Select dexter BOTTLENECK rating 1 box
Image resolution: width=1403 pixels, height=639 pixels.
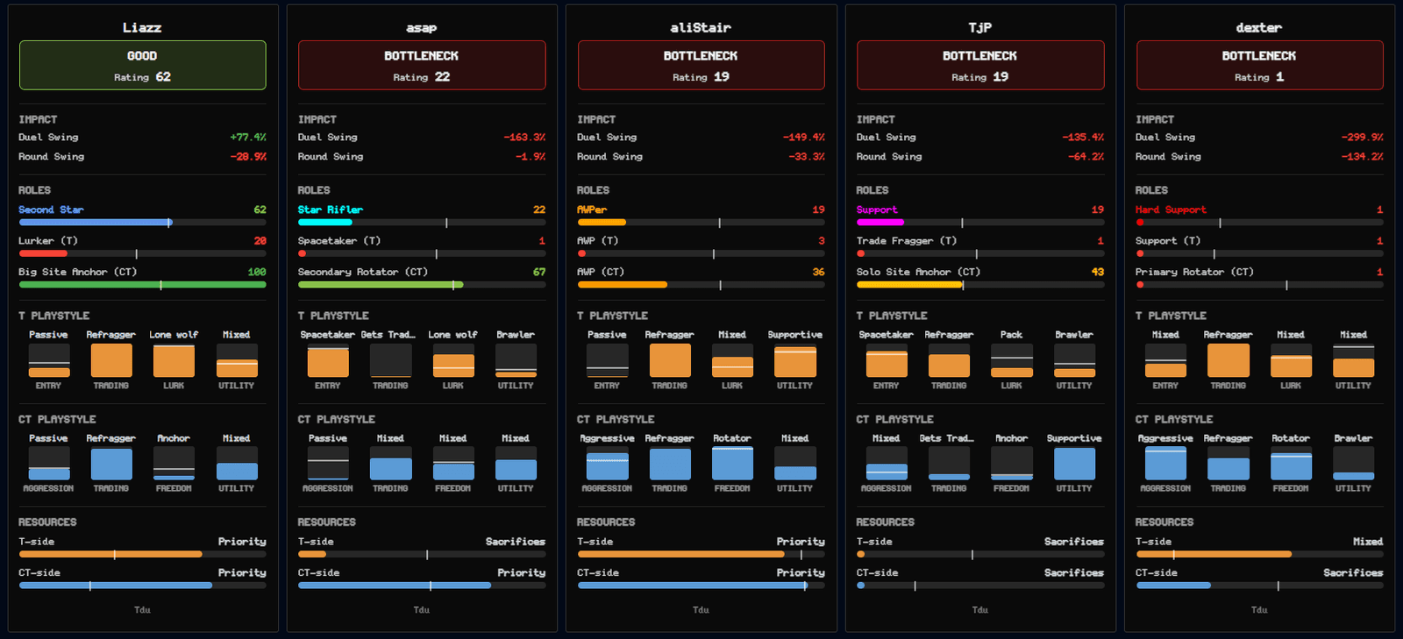point(1259,65)
